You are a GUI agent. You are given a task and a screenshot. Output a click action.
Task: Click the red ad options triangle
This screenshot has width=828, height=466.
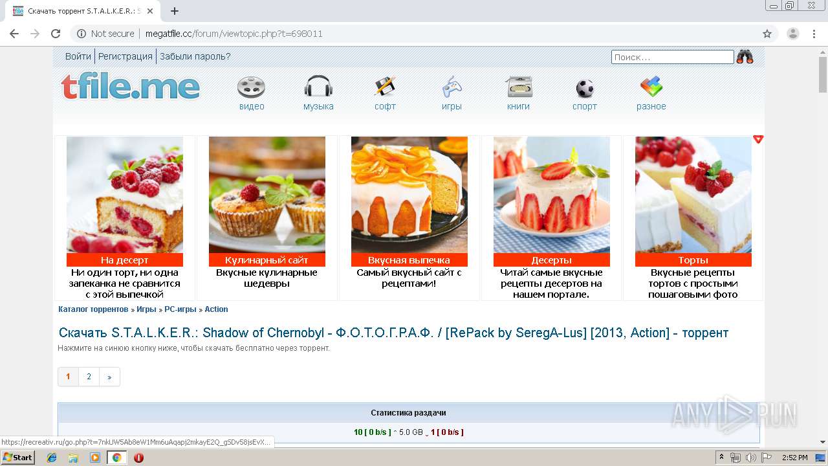click(x=758, y=139)
